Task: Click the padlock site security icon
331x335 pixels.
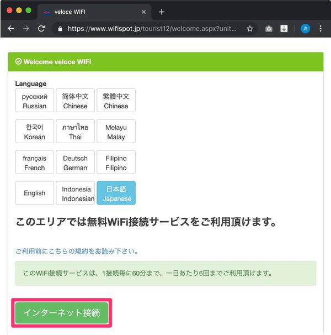Action: click(x=60, y=29)
